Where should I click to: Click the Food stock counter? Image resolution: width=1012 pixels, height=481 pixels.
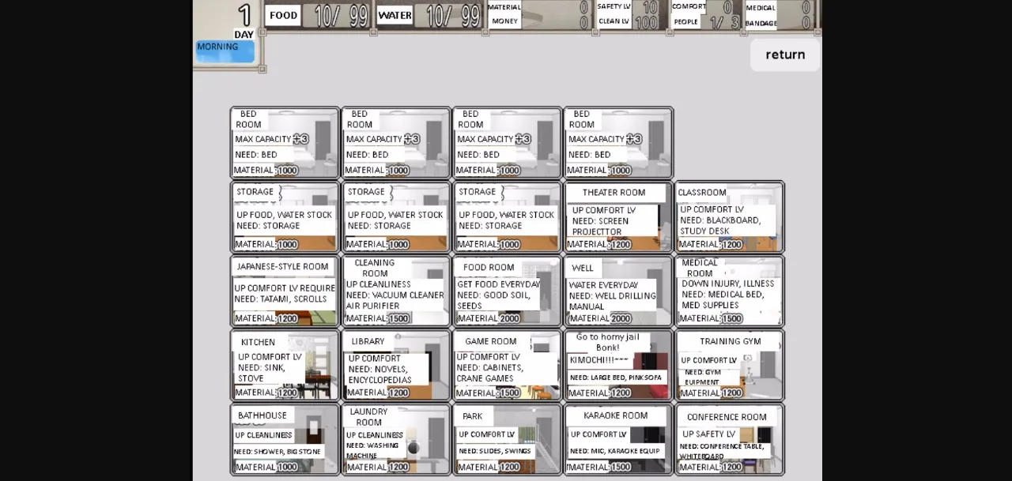coord(318,16)
